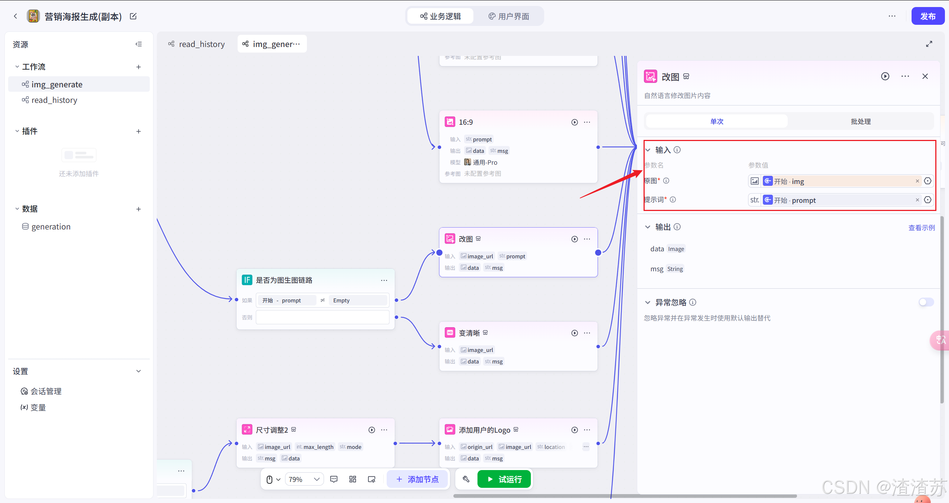
Task: Collapse the 资源 sidebar panel
Action: click(139, 44)
